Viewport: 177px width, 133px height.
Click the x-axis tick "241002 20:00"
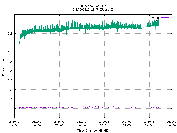tap(59, 124)
